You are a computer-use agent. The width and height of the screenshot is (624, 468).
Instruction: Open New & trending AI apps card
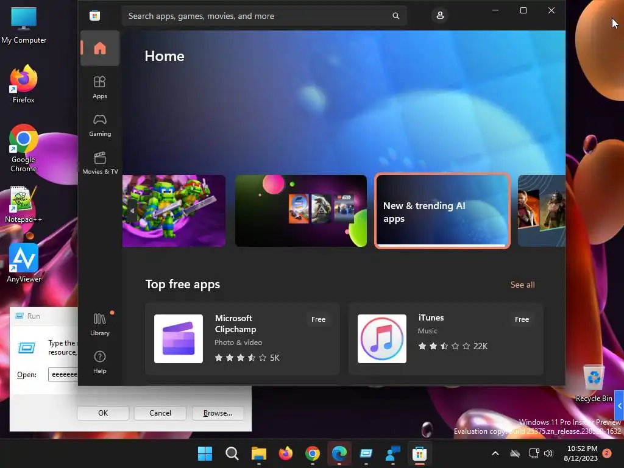pos(442,211)
